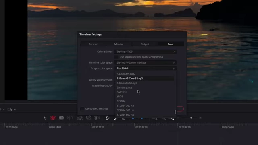Pick SMPTE-C as output color space
This screenshot has width=258, height=145.
145,92
